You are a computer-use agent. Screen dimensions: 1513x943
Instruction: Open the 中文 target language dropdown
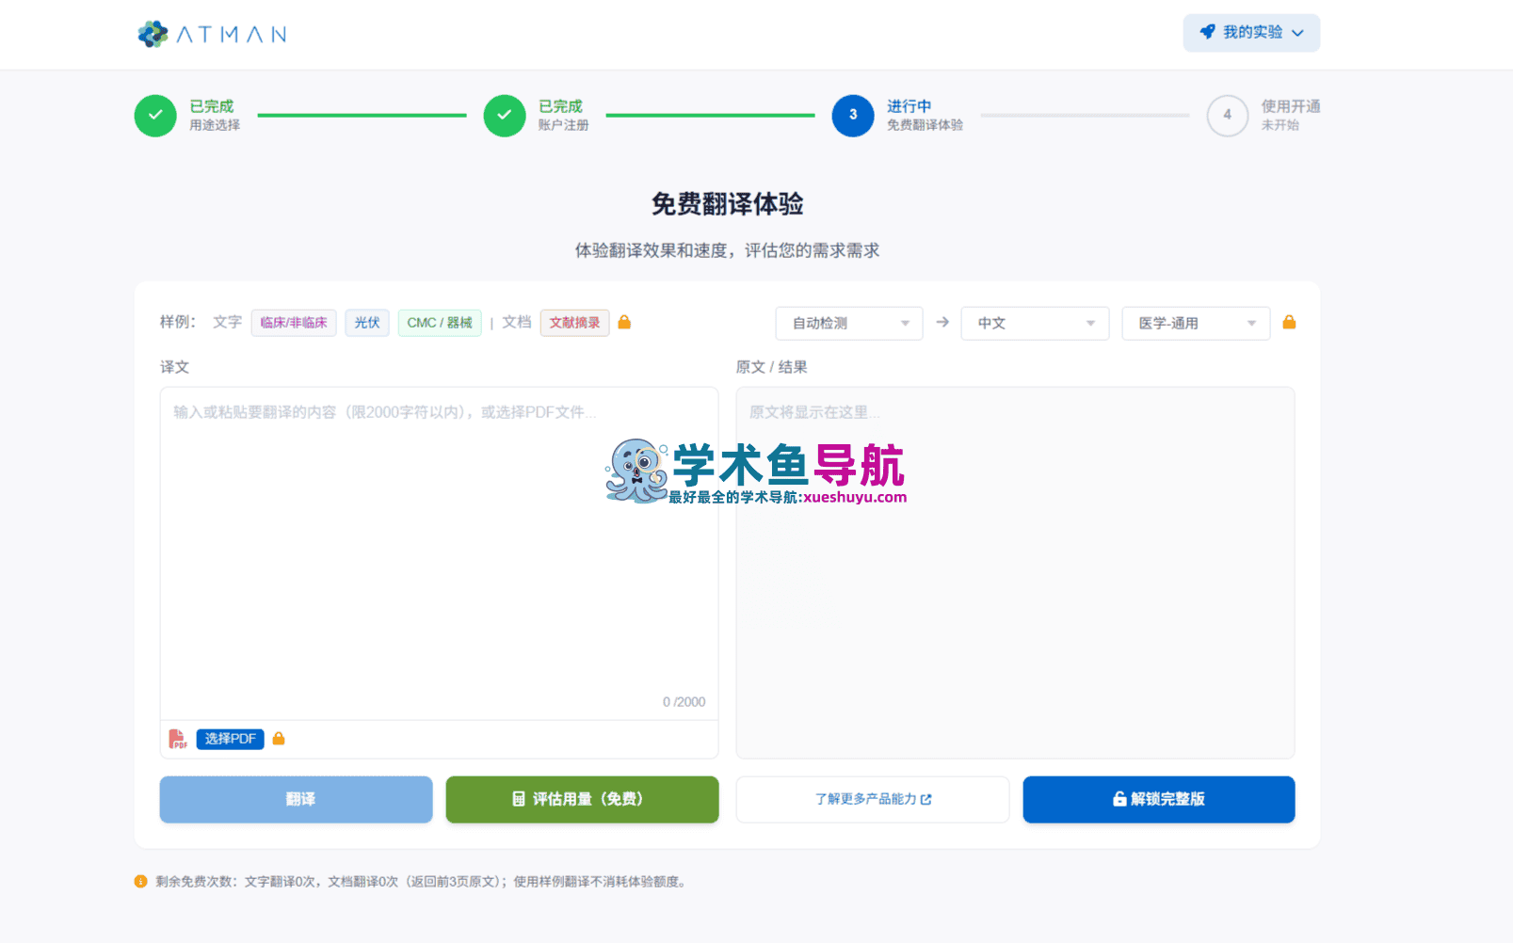1035,323
